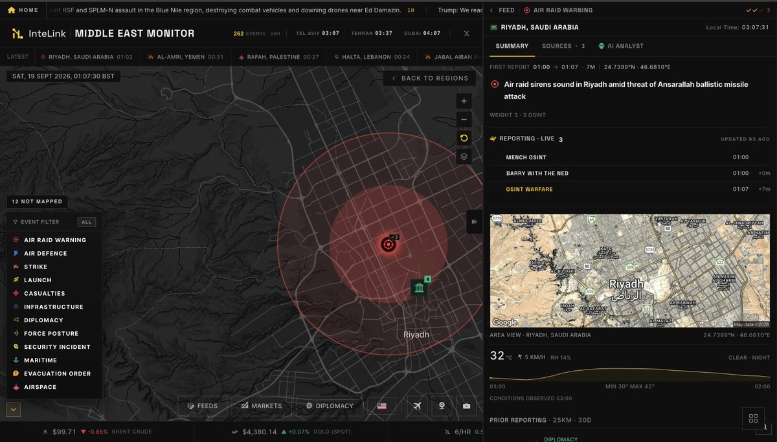777x442 pixels.
Task: Open the Feeds panel
Action: 203,406
